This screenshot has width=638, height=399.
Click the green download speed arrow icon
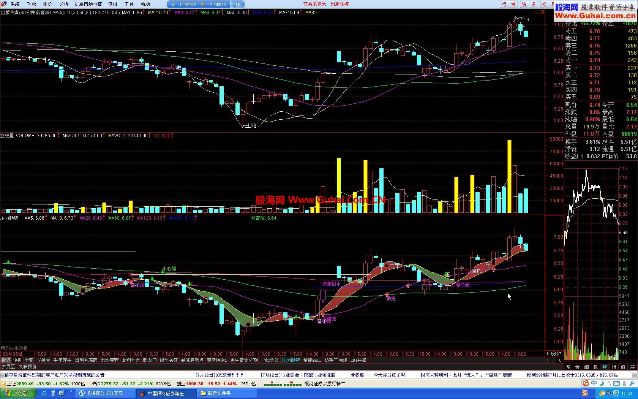click(x=173, y=5)
